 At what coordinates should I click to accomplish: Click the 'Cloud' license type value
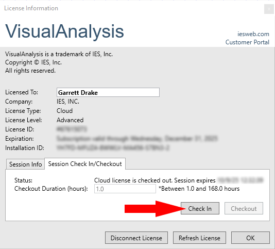[64, 111]
